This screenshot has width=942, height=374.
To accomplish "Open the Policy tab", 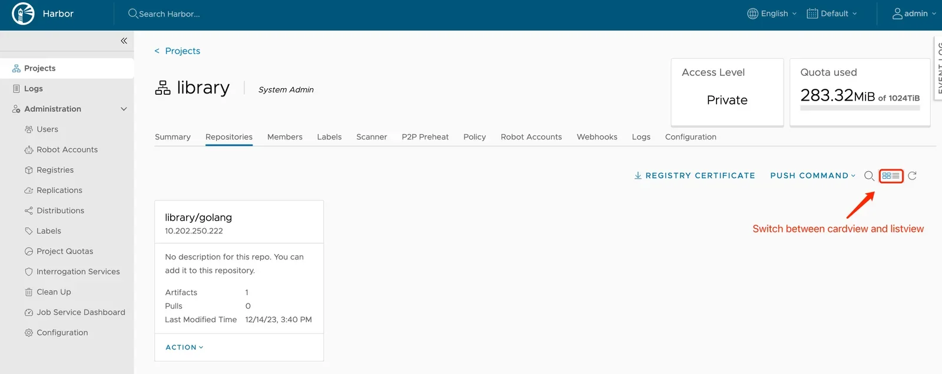I will (x=475, y=137).
